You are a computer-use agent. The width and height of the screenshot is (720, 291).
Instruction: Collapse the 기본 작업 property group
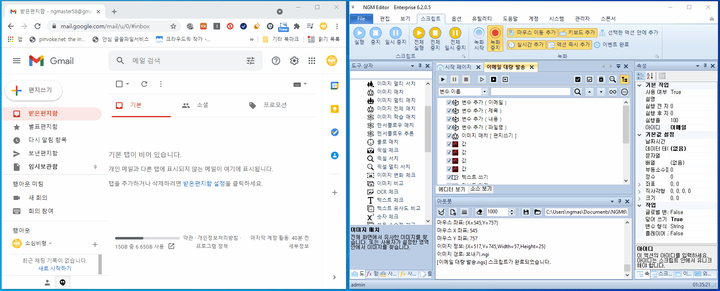coord(640,85)
